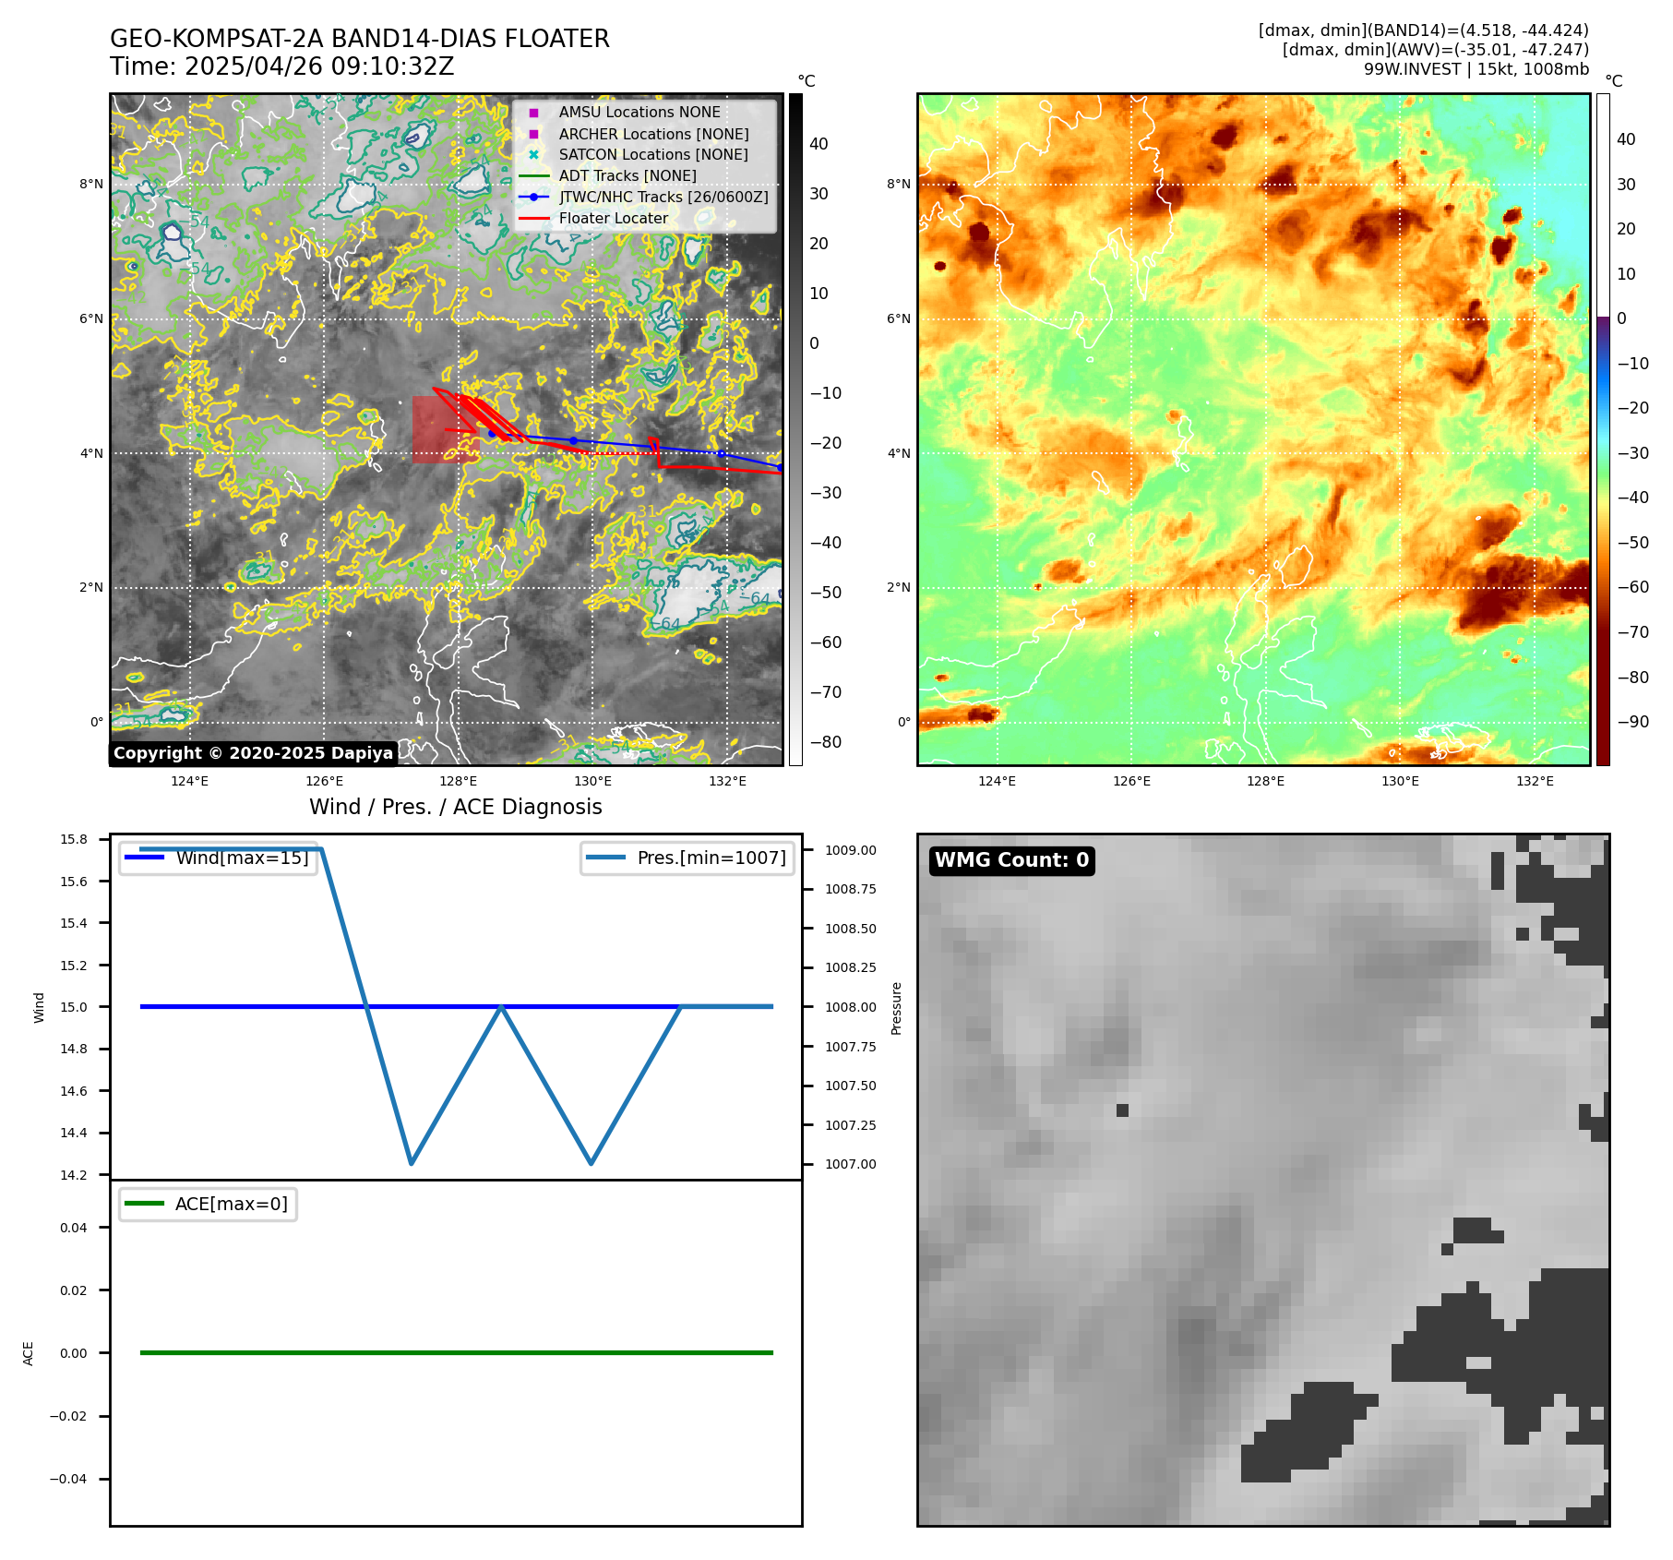Click the cyan X marker for SATCON Locations
Screen dimensions: 1673x1560
(x=533, y=155)
